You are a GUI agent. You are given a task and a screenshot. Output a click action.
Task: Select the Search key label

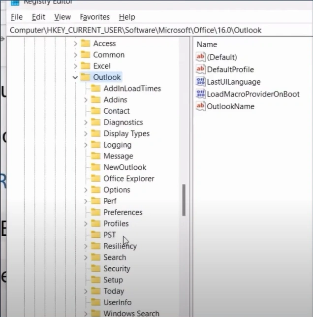115,257
